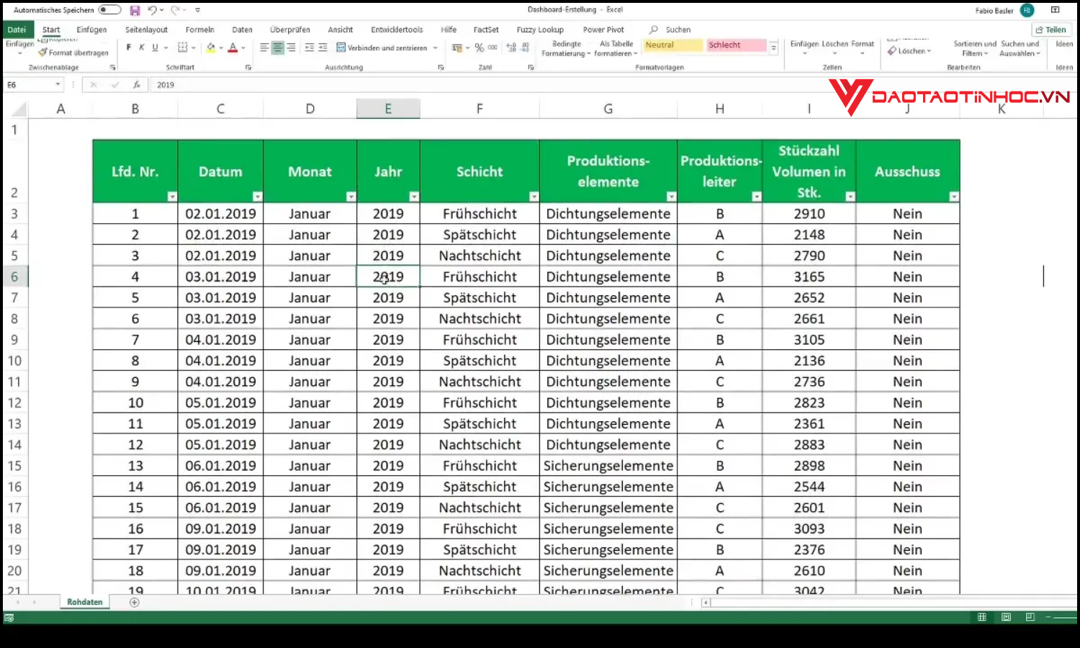Open the Customize Quick Access Toolbar dropdown
Viewport: 1080px width, 648px height.
197,10
